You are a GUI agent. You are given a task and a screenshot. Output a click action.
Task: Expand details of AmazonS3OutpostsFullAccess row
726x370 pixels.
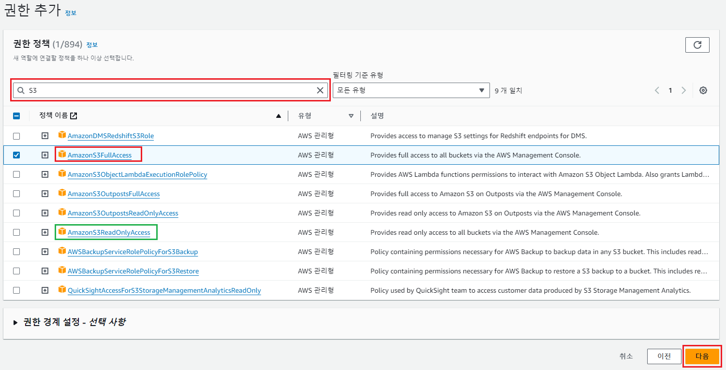(45, 194)
